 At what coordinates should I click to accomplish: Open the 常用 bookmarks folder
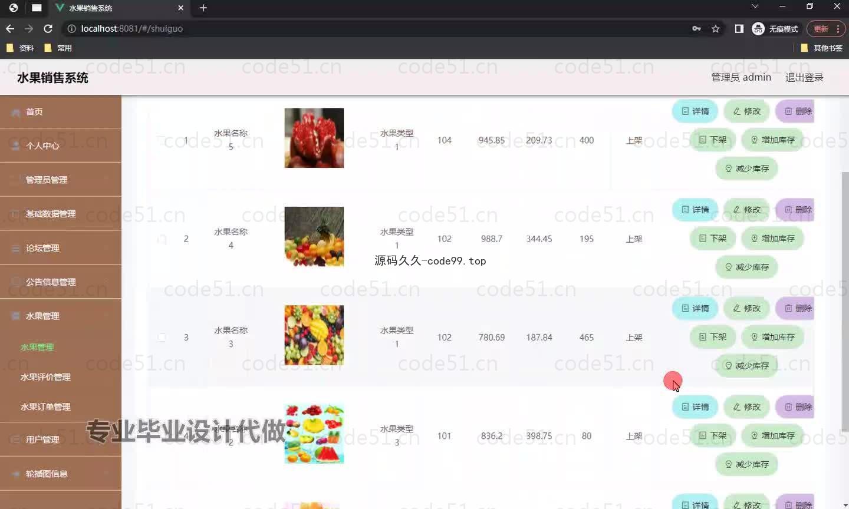point(58,48)
